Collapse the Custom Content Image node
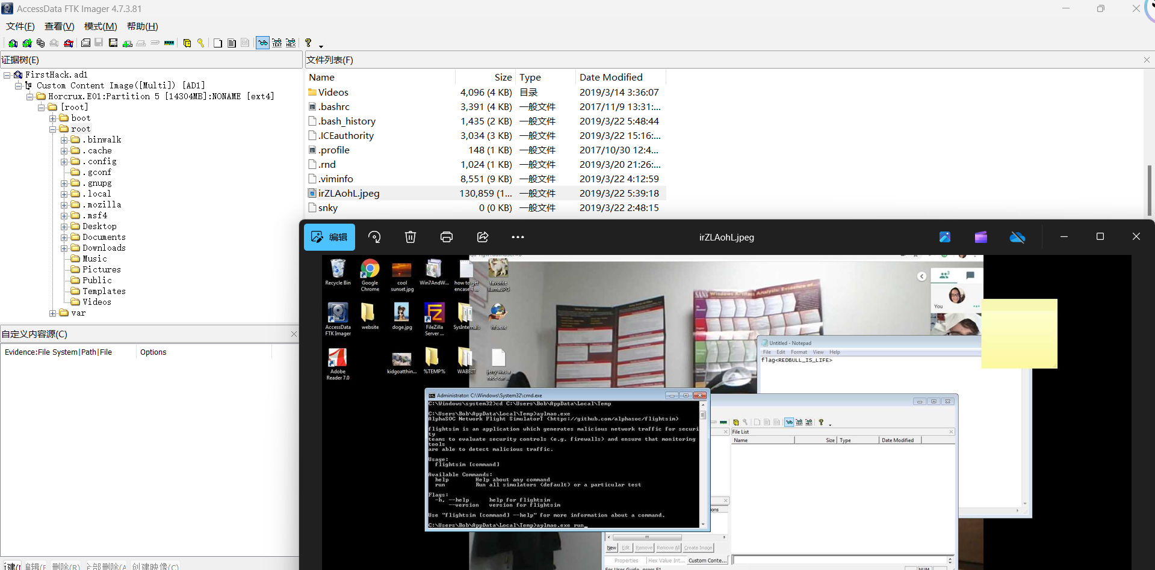Image resolution: width=1155 pixels, height=570 pixels. pos(19,86)
